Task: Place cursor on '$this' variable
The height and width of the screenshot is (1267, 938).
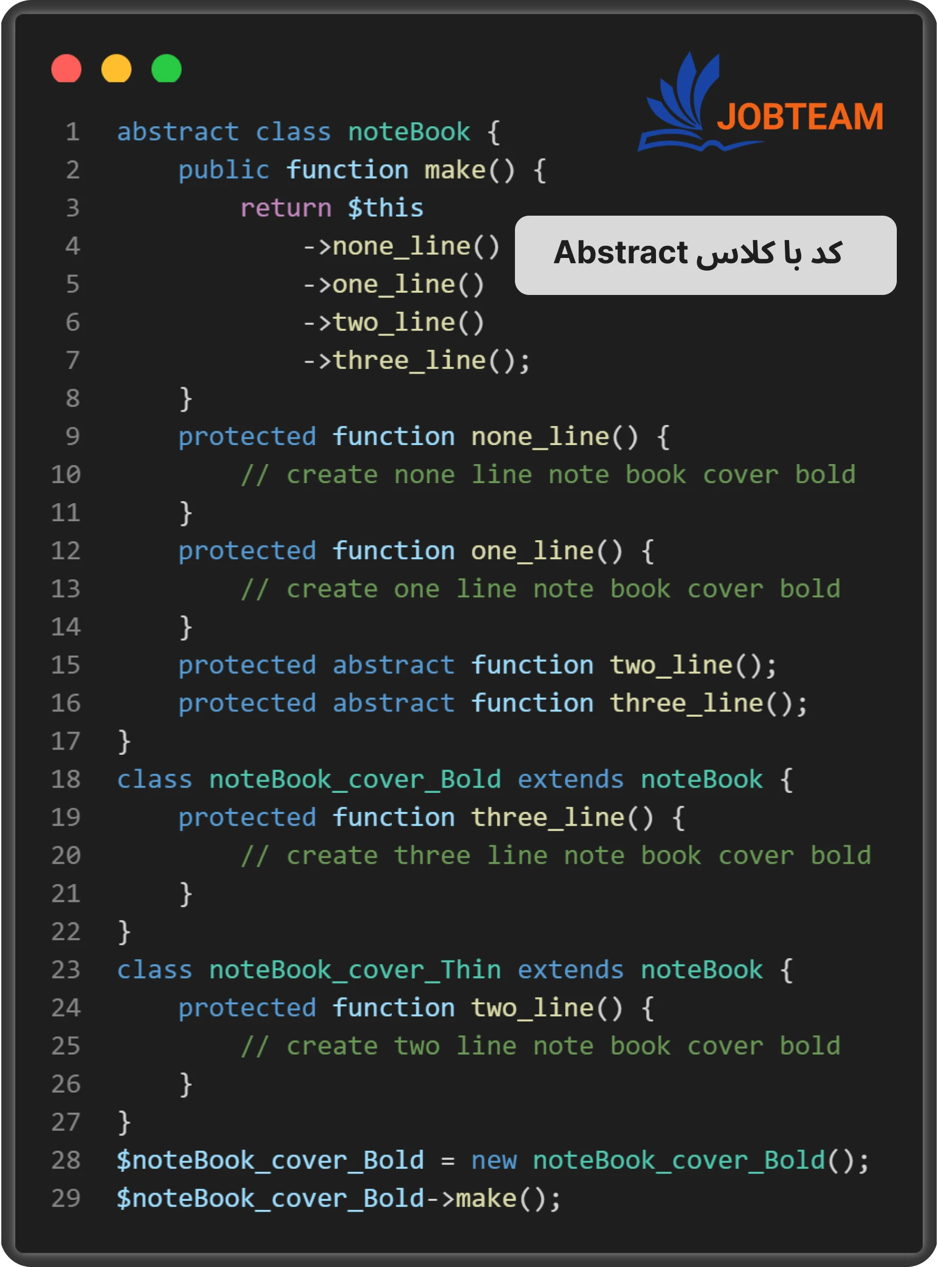Action: click(386, 208)
